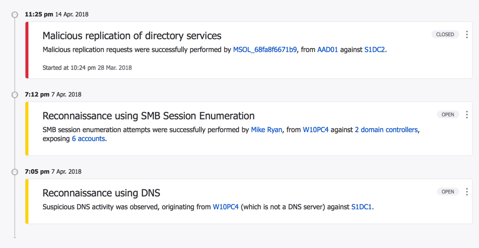
Task: Open Reconnaissance using SMB Session Enumeration title
Action: click(x=149, y=116)
